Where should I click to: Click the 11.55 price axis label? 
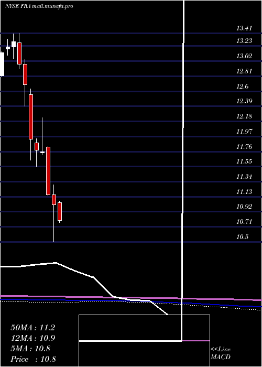[x=244, y=161]
